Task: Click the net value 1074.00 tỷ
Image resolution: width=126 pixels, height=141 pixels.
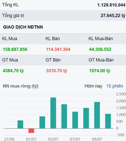Action: (x=100, y=71)
